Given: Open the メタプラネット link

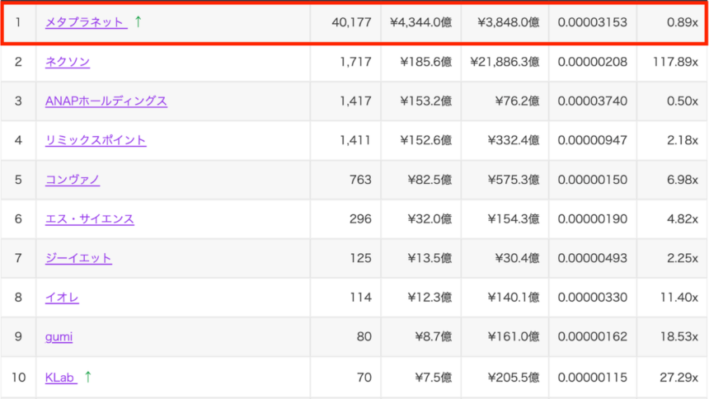Looking at the screenshot, I should point(85,22).
